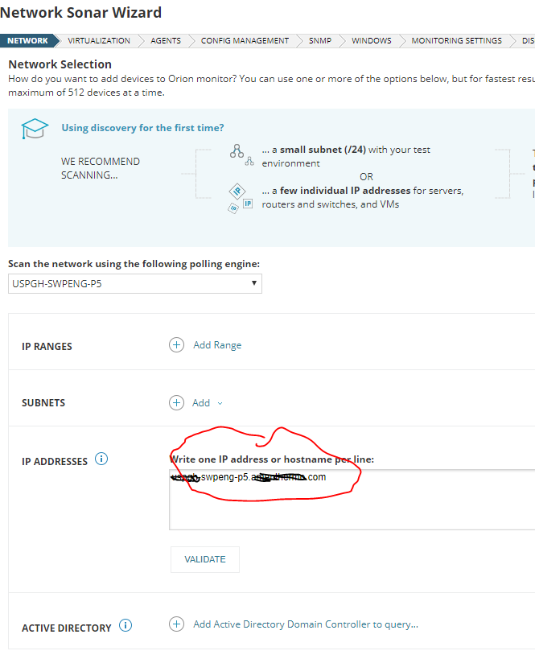This screenshot has width=535, height=659.
Task: Click inside the IP address or hostname textbox
Action: (352, 500)
